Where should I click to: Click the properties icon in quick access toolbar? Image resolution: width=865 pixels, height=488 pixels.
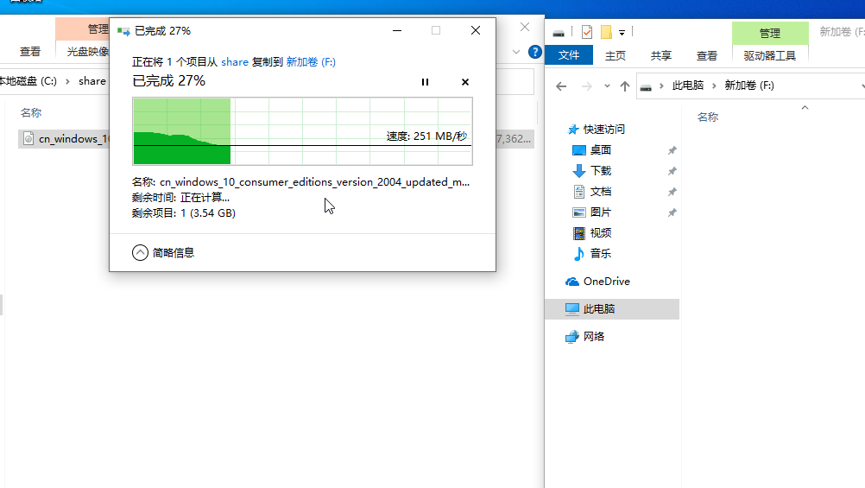click(587, 33)
